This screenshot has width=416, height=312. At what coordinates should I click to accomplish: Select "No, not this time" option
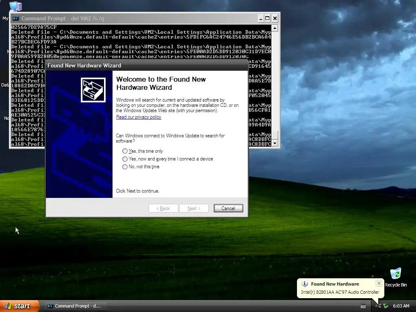coord(141,167)
